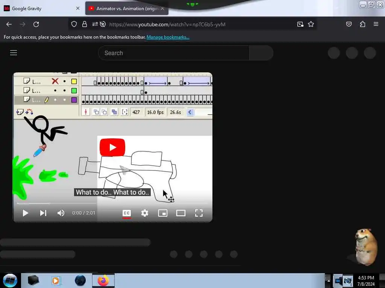Image resolution: width=385 pixels, height=288 pixels.
Task: Enter full screen video
Action: click(x=199, y=213)
